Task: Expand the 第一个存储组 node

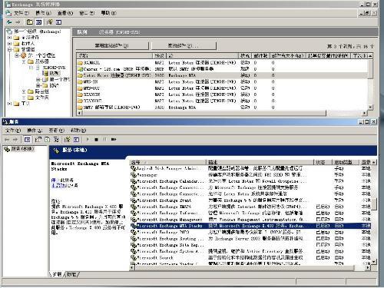Action: click(x=38, y=79)
